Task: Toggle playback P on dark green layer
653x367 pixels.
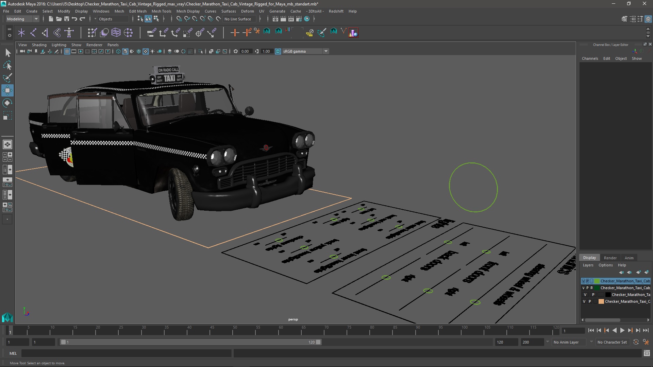Action: [587, 288]
